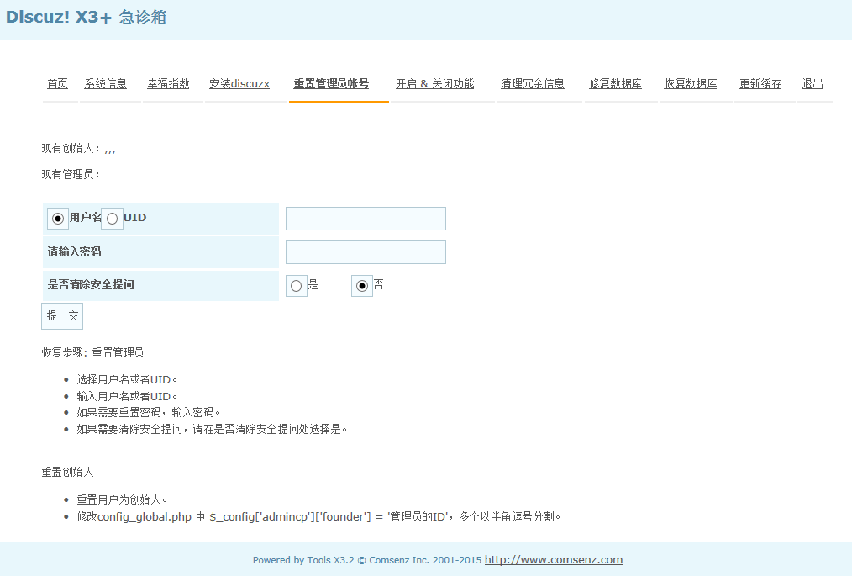This screenshot has width=852, height=576.
Task: Switch to the 恢复数据库 tab
Action: click(x=691, y=84)
